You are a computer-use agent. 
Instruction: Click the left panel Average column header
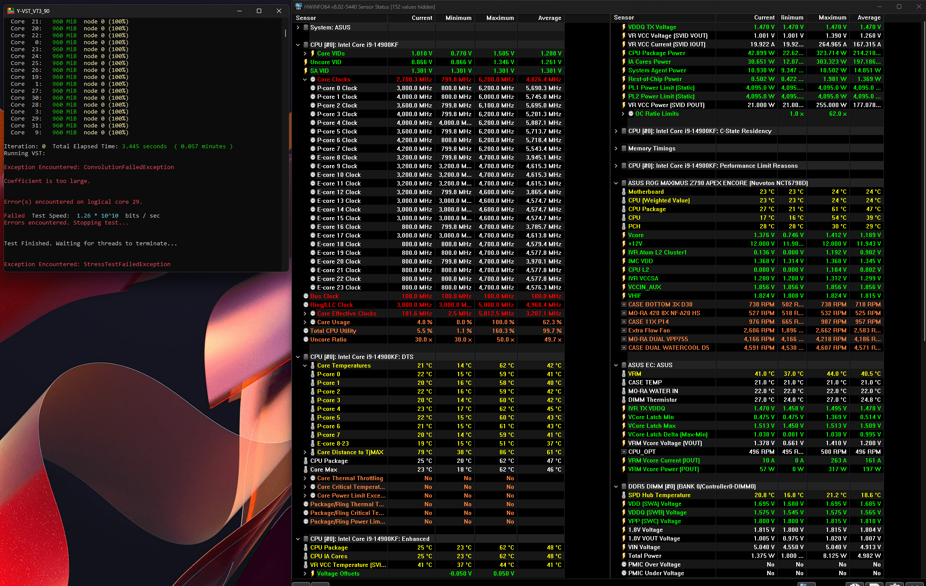click(x=541, y=18)
